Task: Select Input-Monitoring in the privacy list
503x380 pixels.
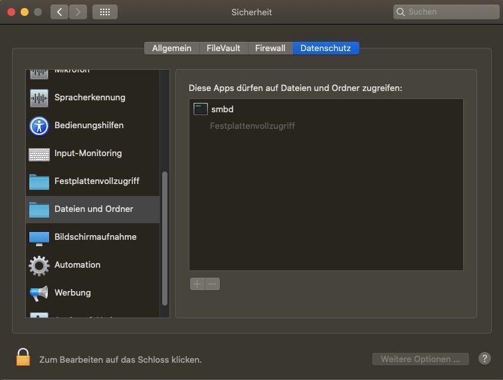Action: (x=93, y=153)
